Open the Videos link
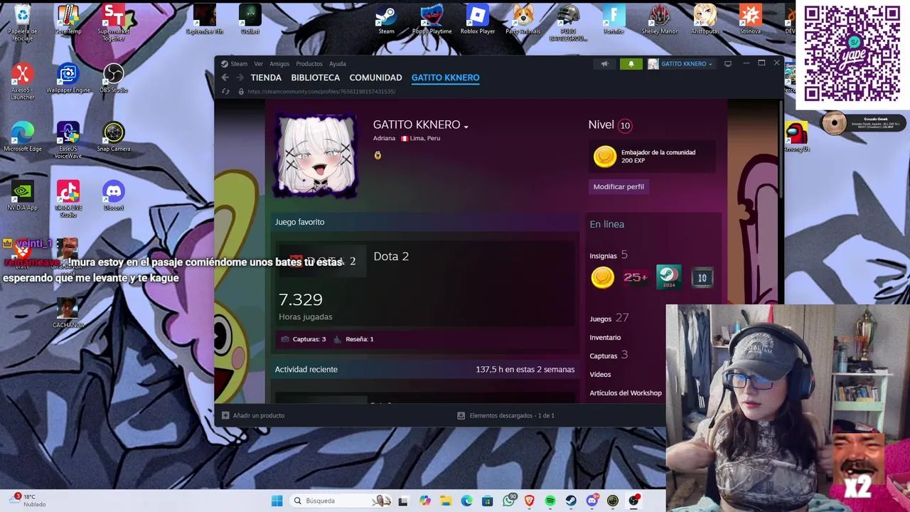This screenshot has height=512, width=910. (x=600, y=374)
